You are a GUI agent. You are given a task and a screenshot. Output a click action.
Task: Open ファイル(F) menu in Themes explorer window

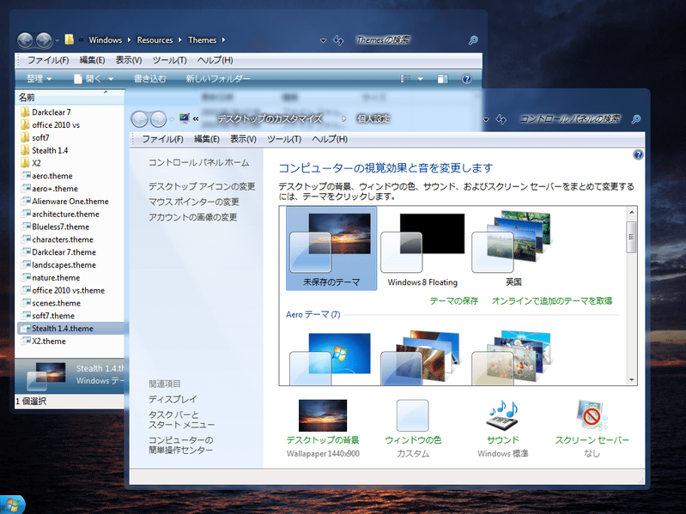[48, 60]
